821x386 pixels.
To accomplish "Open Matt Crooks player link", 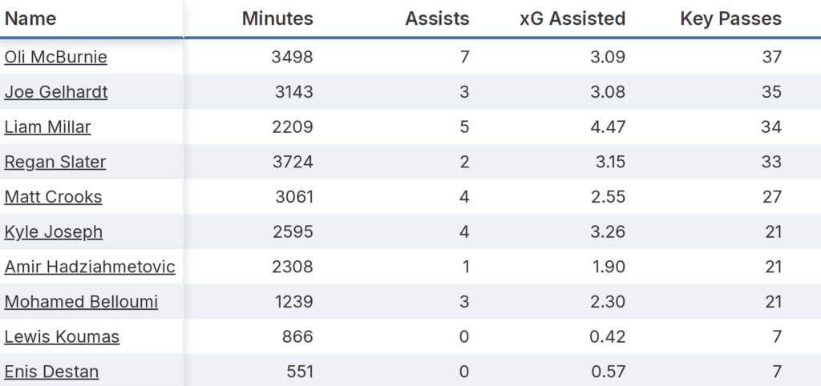I will 54,197.
